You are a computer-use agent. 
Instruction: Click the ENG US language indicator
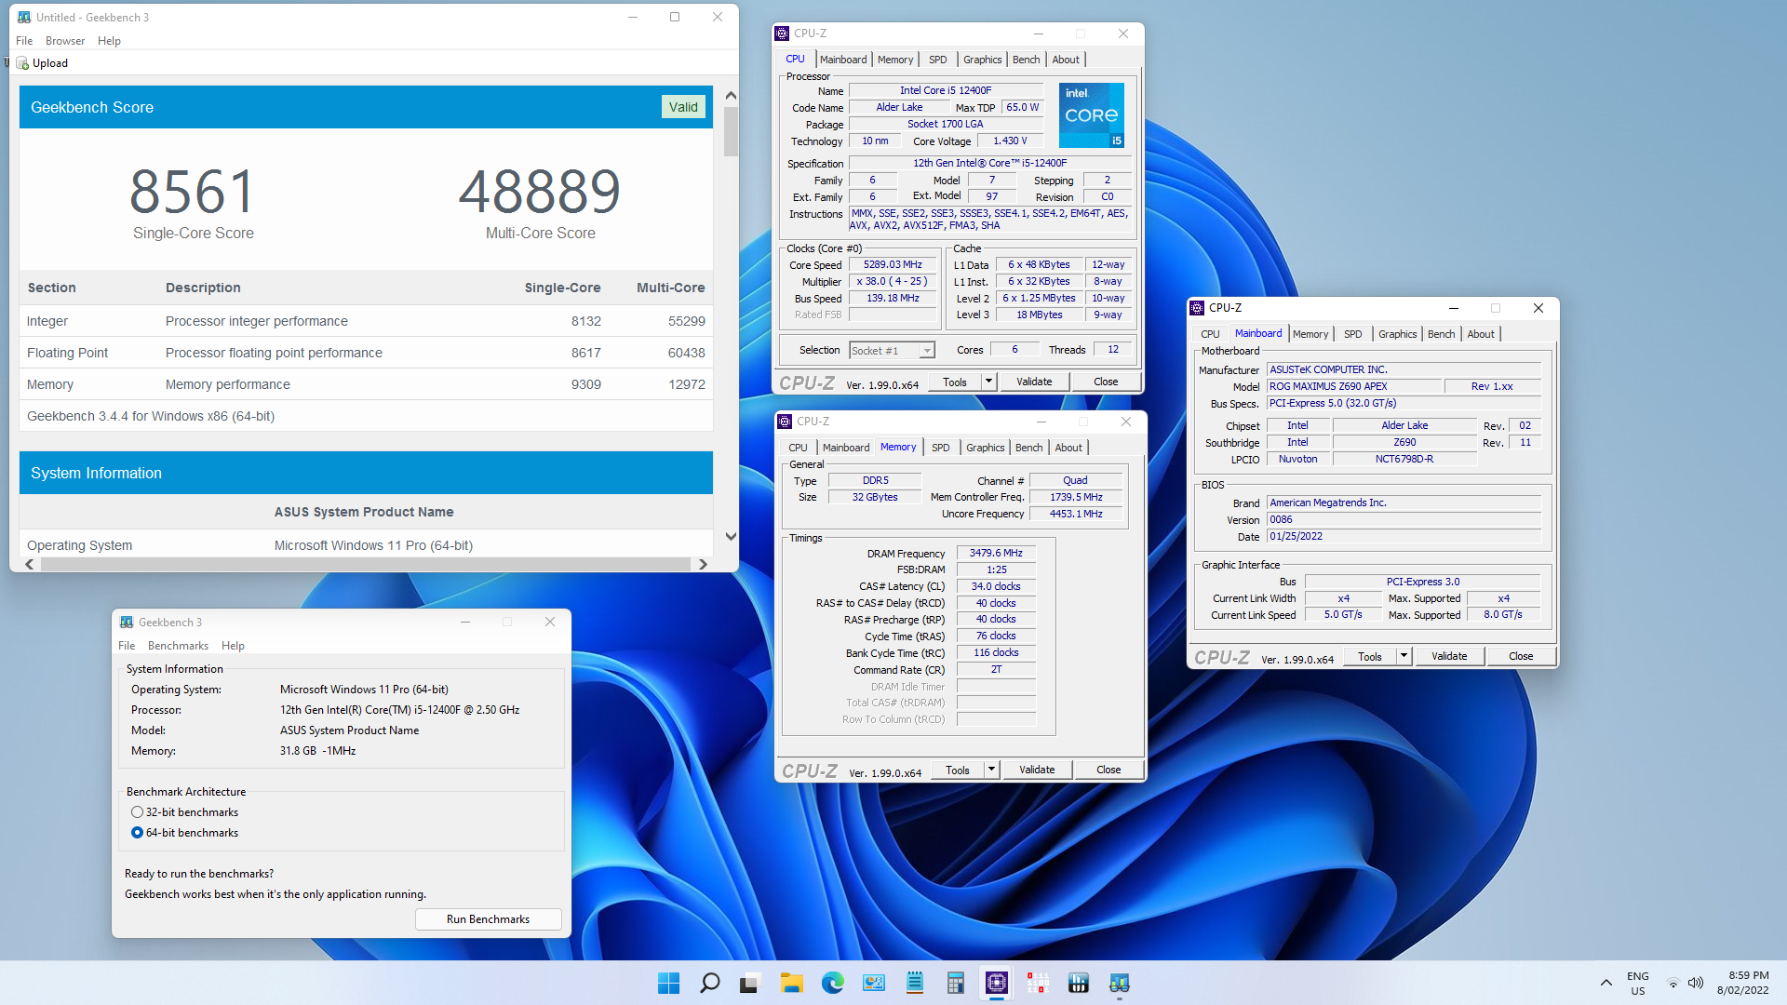[x=1637, y=983]
